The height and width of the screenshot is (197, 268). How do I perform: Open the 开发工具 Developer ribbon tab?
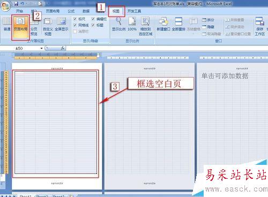click(x=134, y=11)
